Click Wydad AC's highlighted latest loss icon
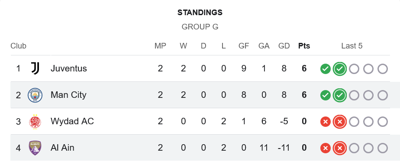Screen dimensions: 400x168 pyautogui.click(x=340, y=122)
